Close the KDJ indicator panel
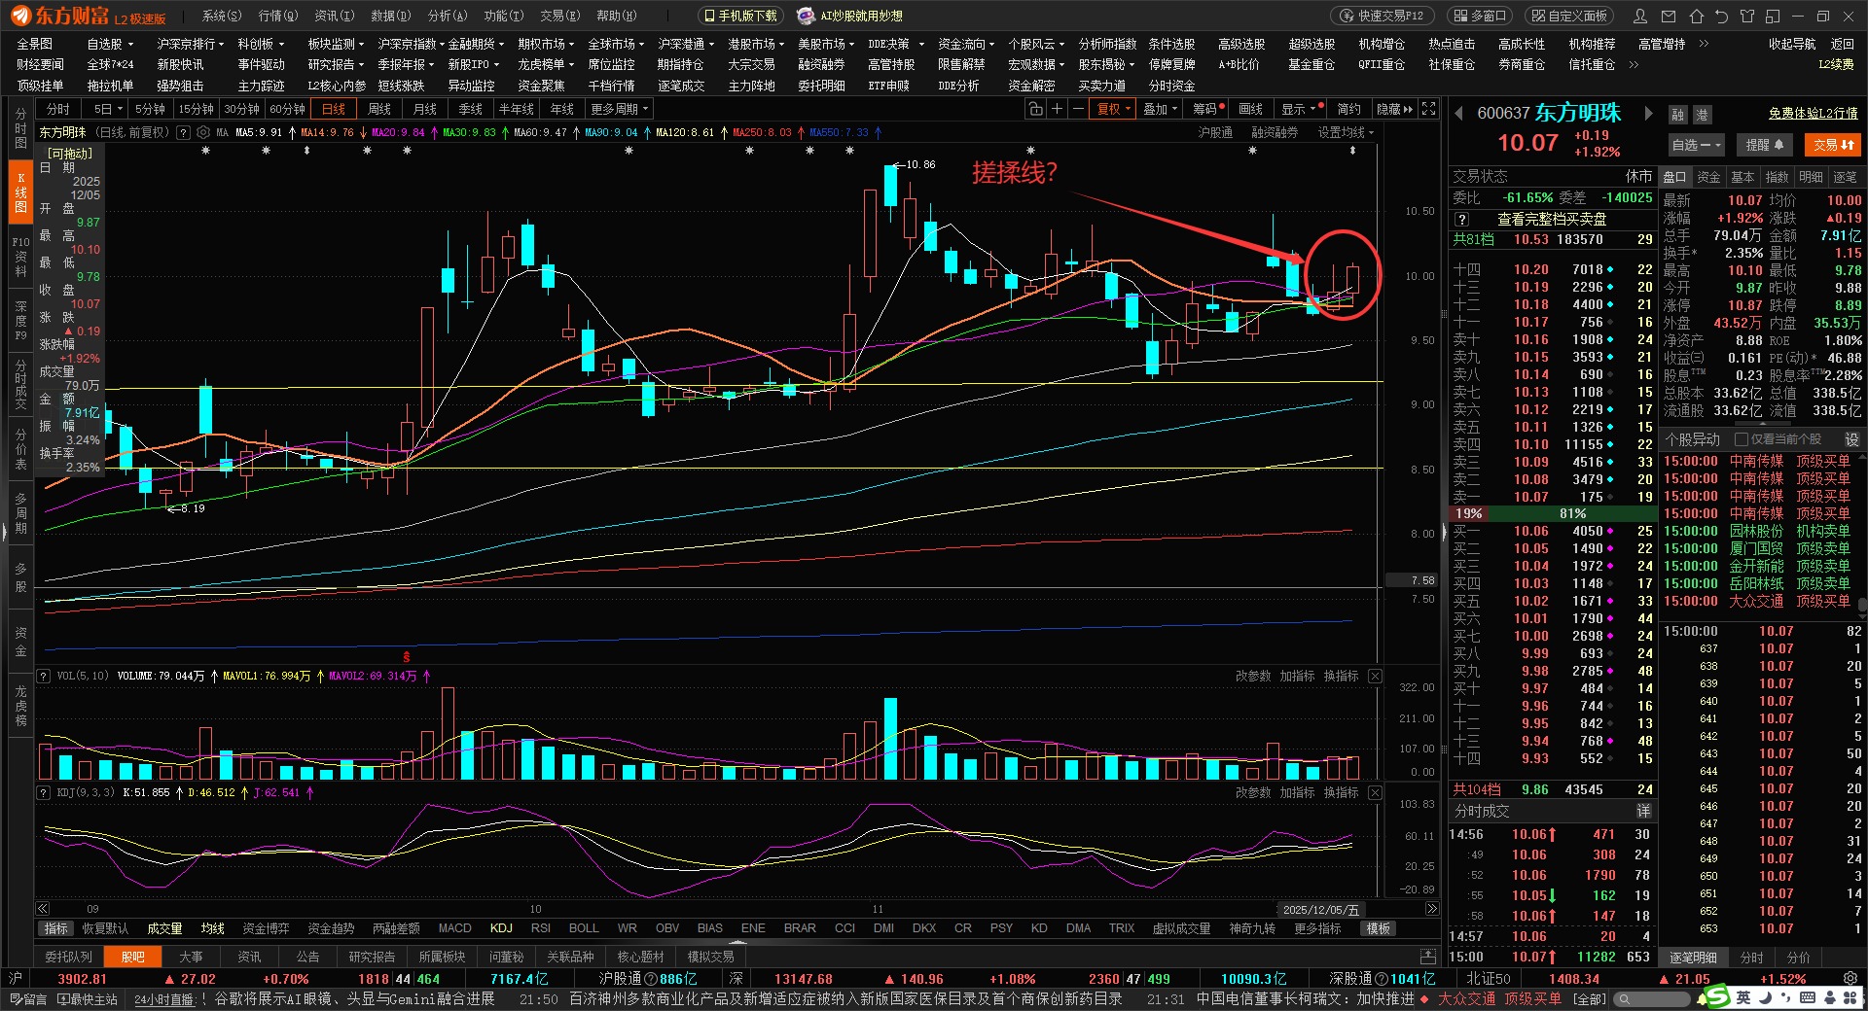The width and height of the screenshot is (1868, 1011). pyautogui.click(x=1375, y=792)
